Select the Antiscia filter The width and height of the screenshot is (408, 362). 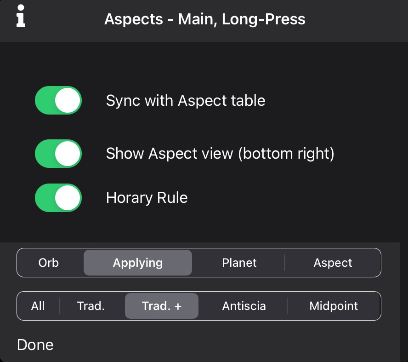pyautogui.click(x=244, y=306)
